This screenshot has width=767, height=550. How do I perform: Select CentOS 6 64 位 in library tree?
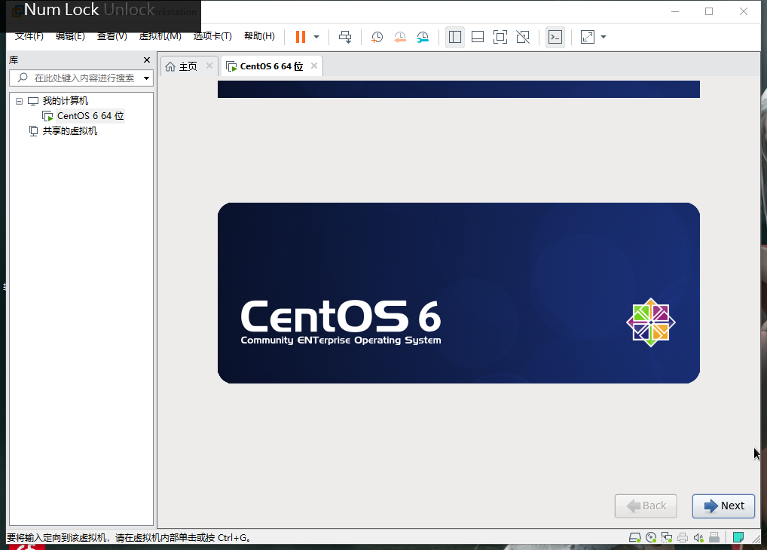click(x=90, y=116)
